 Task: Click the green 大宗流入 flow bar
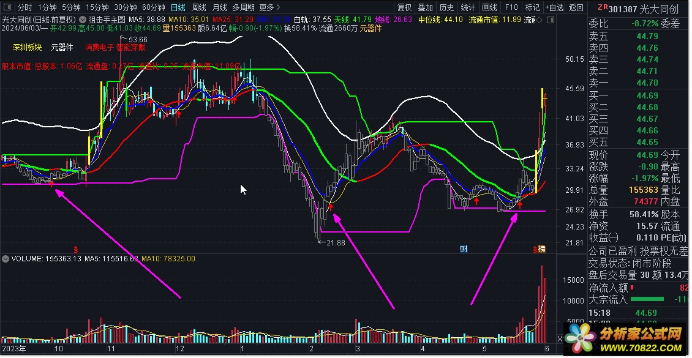647,300
